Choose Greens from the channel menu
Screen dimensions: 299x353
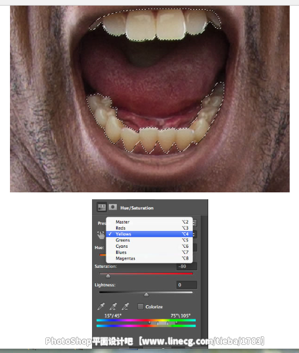tap(149, 240)
